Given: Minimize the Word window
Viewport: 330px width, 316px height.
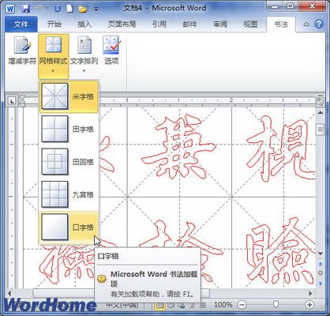Looking at the screenshot, I should click(x=274, y=6).
